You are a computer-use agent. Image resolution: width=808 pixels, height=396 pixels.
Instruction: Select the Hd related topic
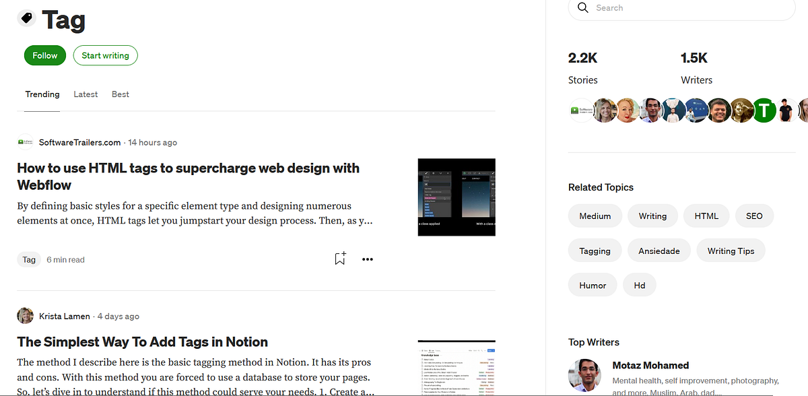[640, 285]
